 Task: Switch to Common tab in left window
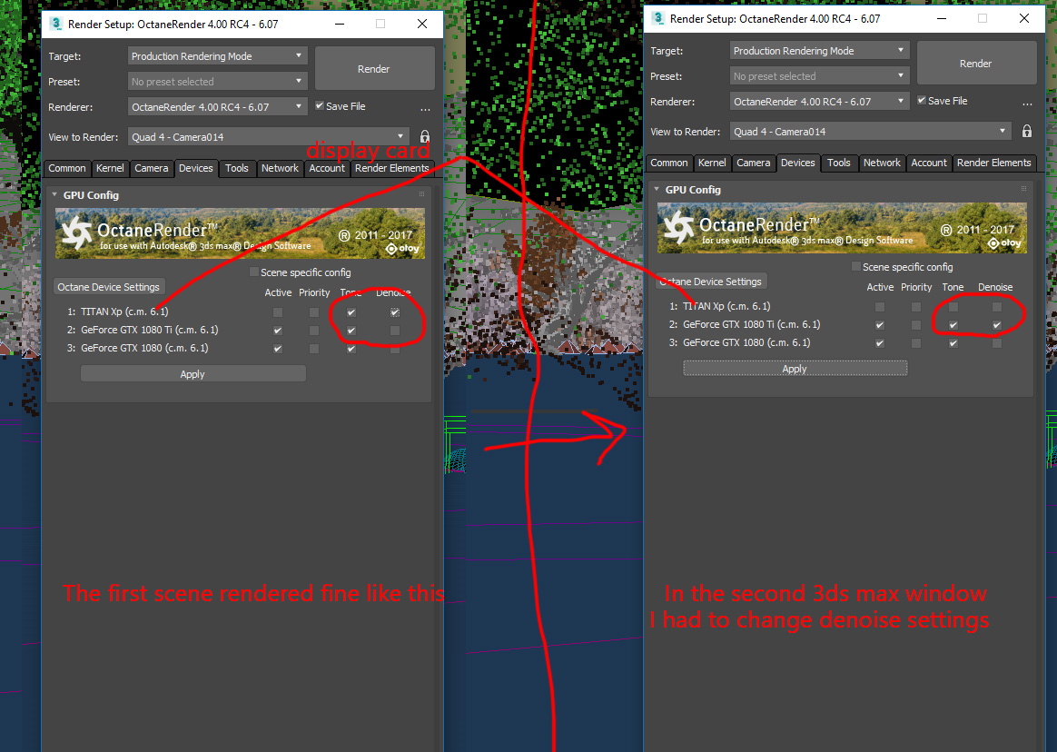66,169
